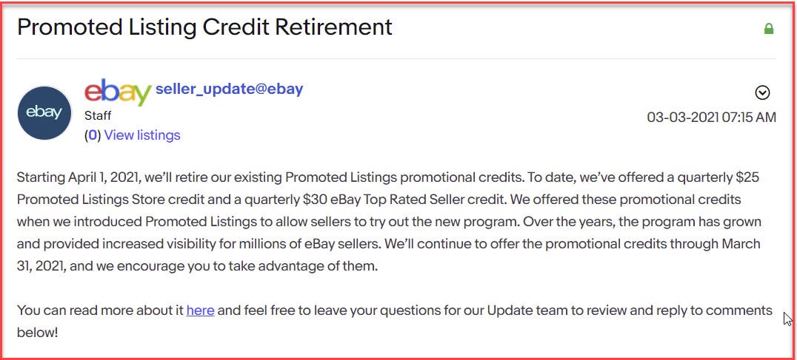Open the circled chevron post options menu
Screen dimensions: 797x360
[762, 92]
